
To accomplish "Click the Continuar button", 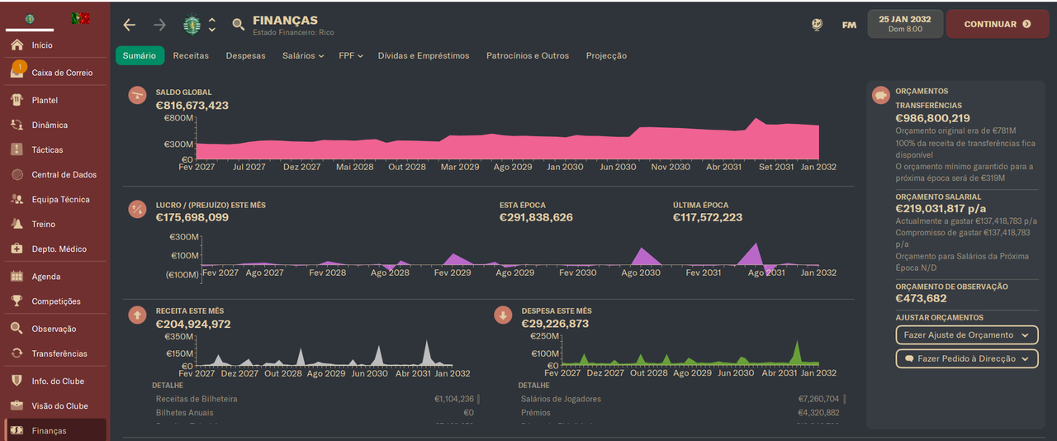I will pos(998,24).
